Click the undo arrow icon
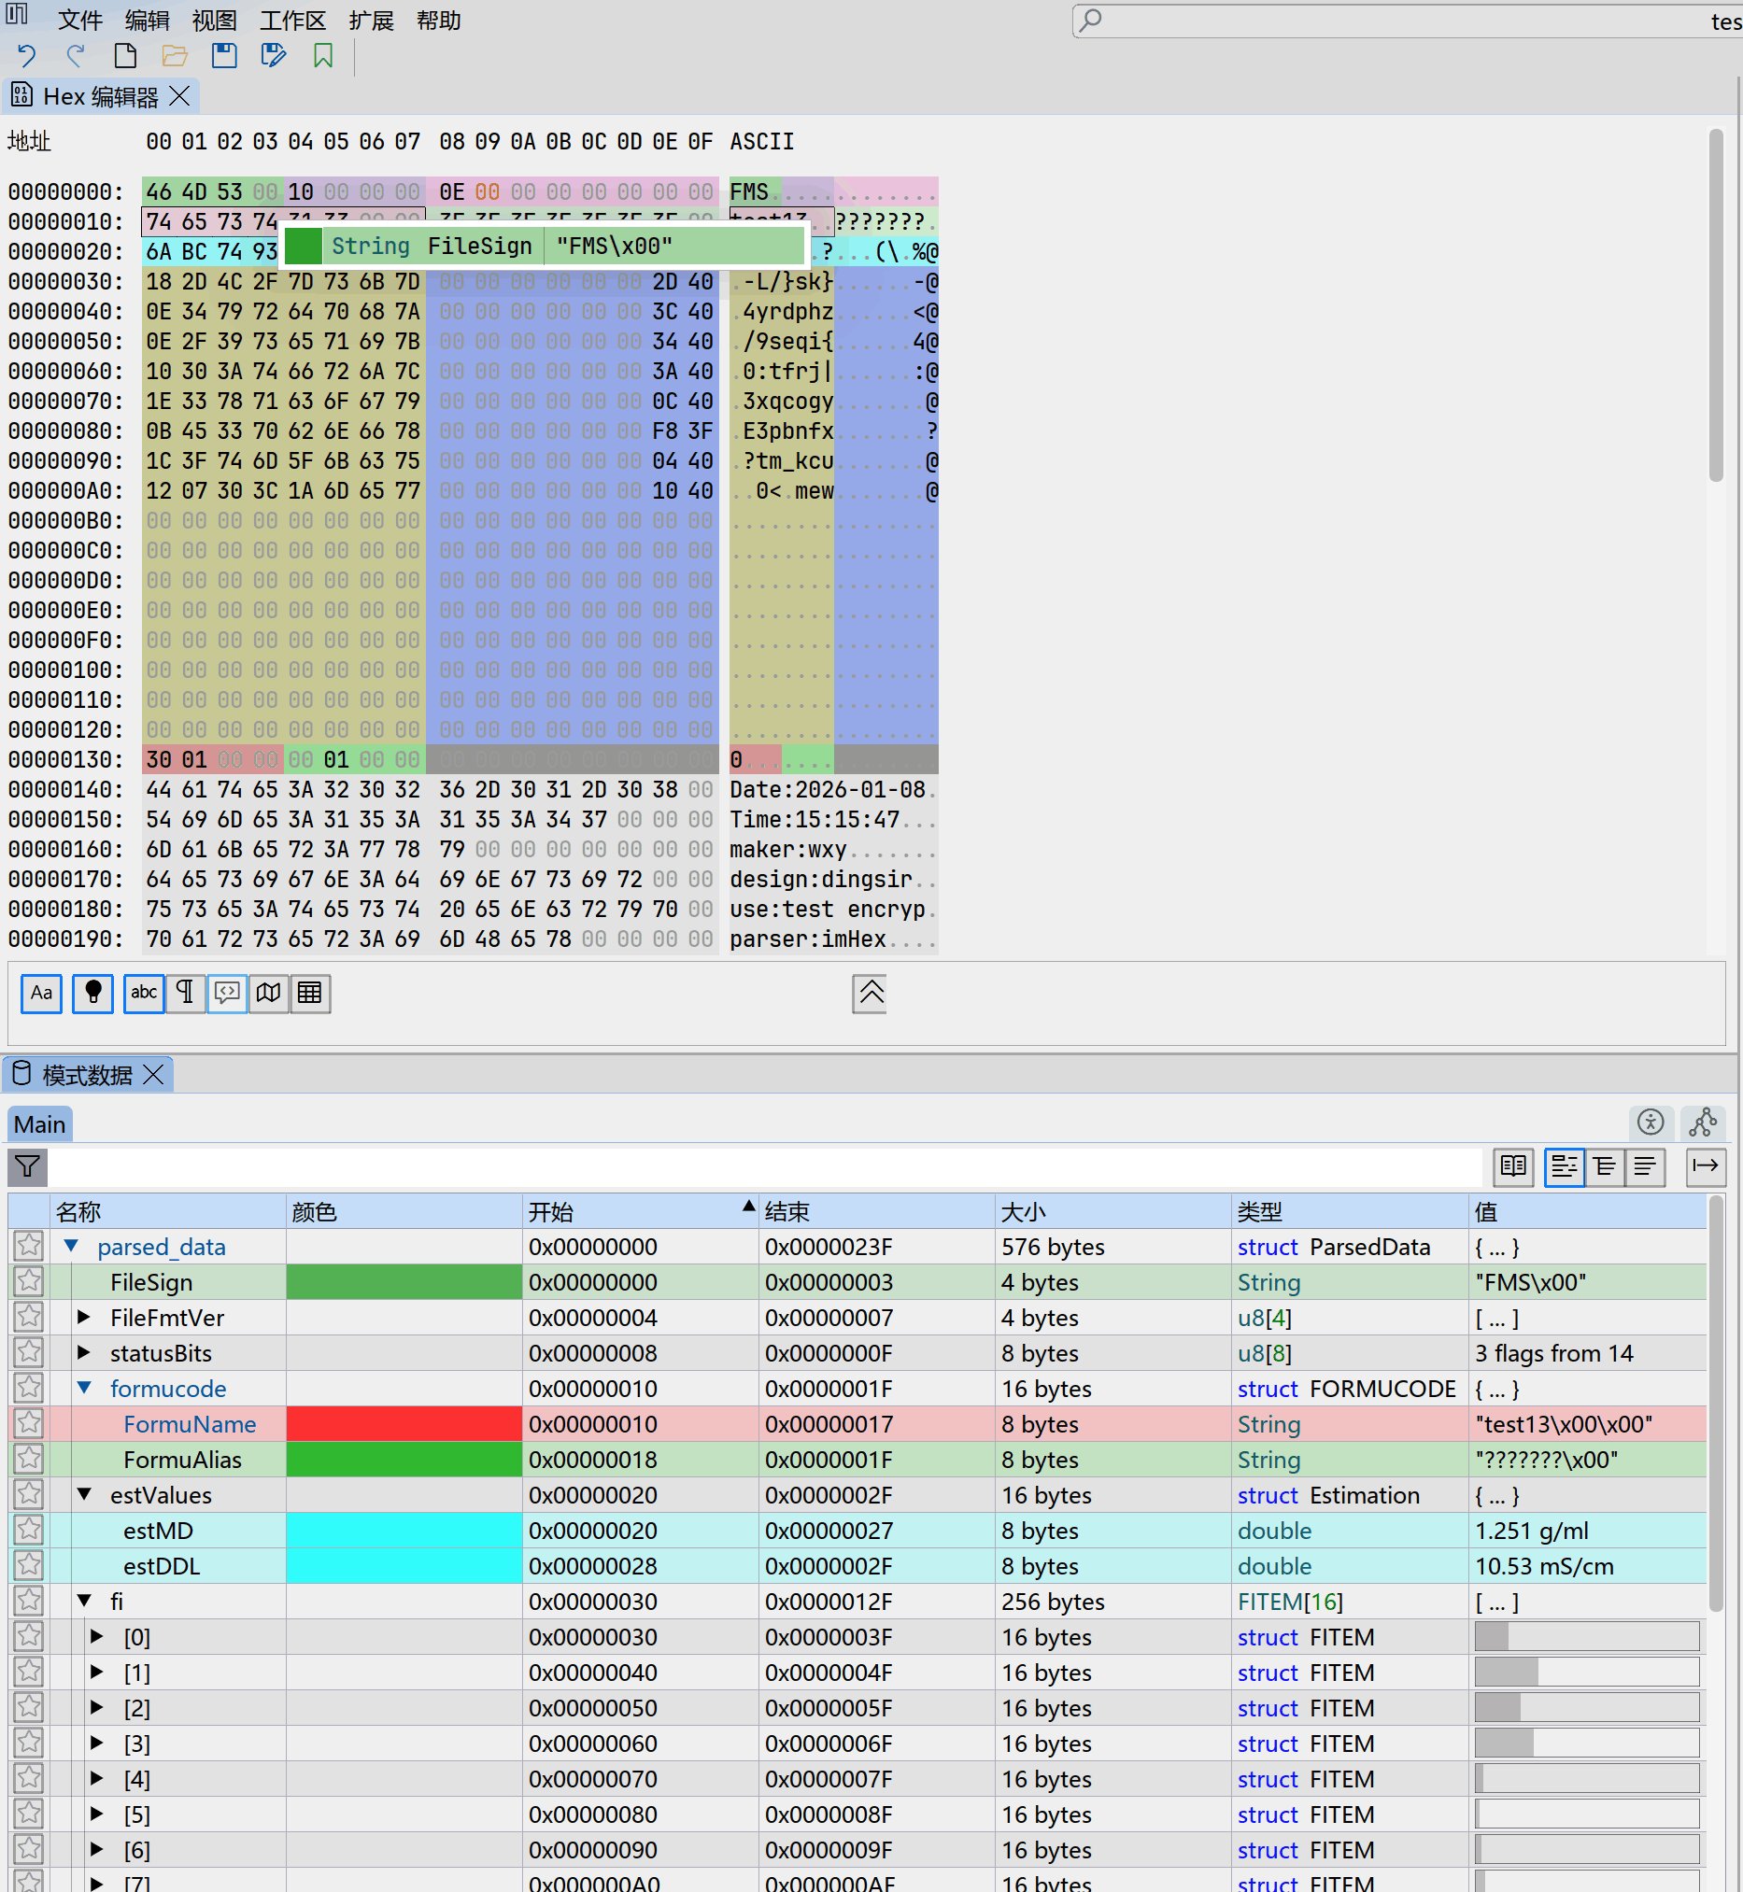Viewport: 1743px width, 1892px height. (x=25, y=57)
